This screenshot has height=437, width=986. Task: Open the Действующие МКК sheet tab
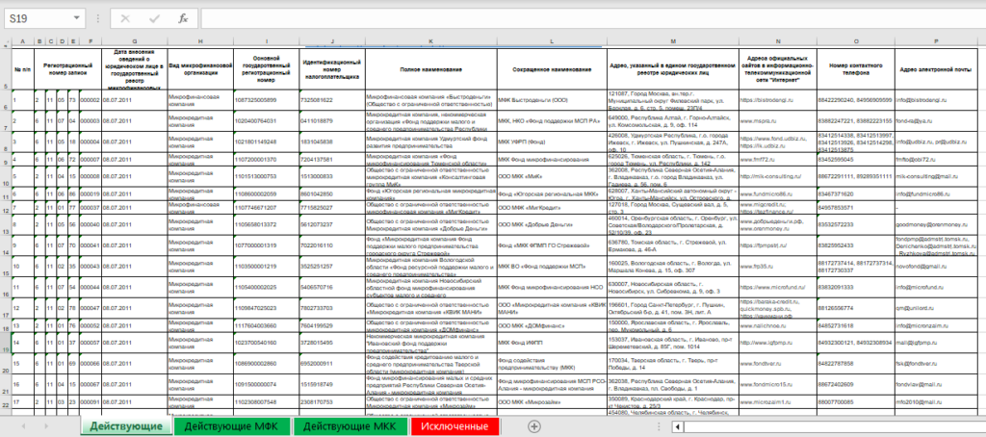point(351,425)
